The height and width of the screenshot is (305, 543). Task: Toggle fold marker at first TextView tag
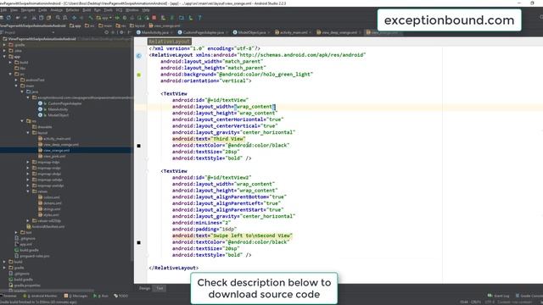click(147, 94)
